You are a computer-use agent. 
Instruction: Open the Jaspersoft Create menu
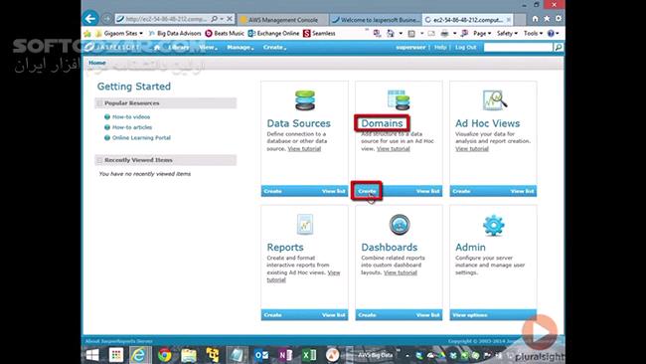(x=274, y=48)
